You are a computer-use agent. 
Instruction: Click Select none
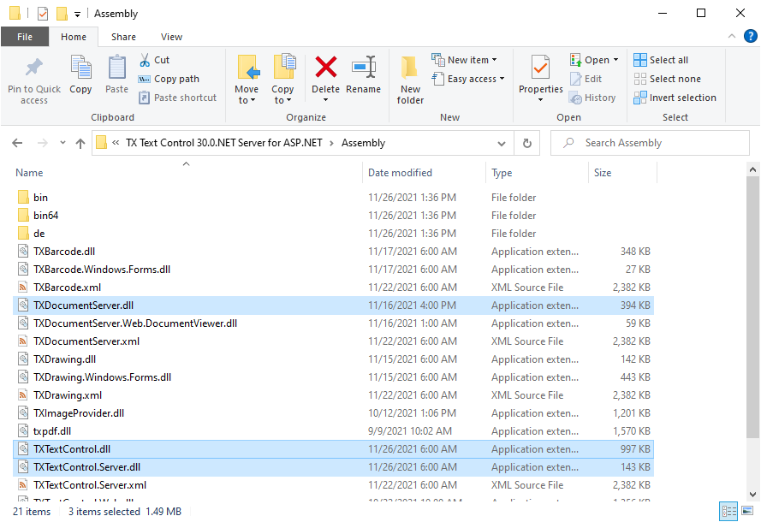click(668, 79)
